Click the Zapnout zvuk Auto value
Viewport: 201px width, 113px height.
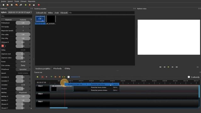23,54
